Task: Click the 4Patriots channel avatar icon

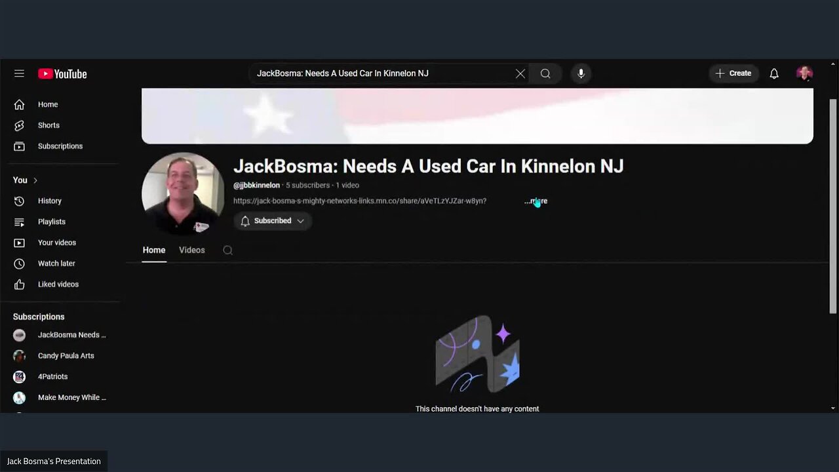Action: pos(20,377)
